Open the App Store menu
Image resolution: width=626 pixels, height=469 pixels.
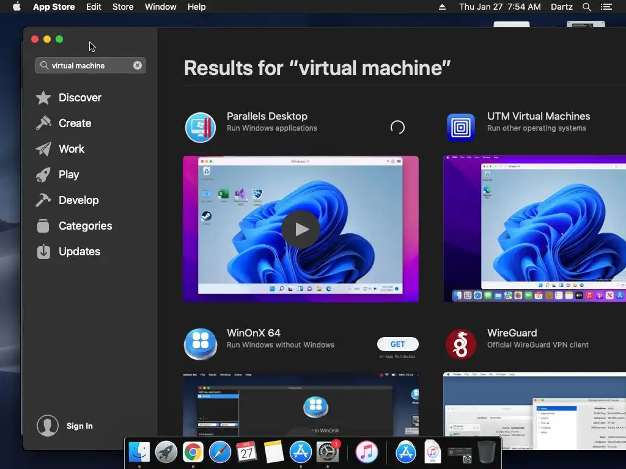(x=54, y=7)
